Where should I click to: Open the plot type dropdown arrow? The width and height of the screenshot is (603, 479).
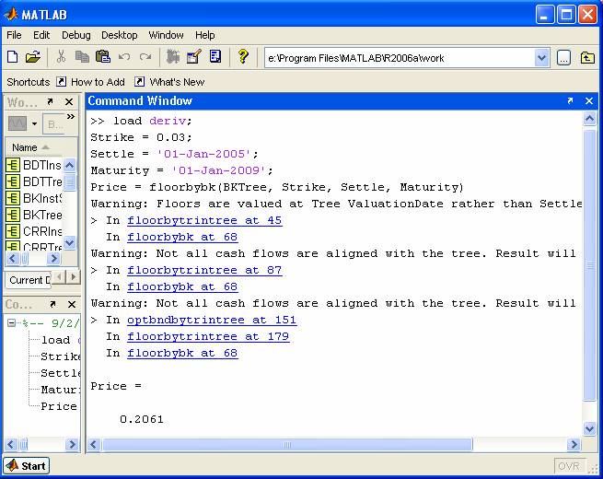click(x=35, y=123)
